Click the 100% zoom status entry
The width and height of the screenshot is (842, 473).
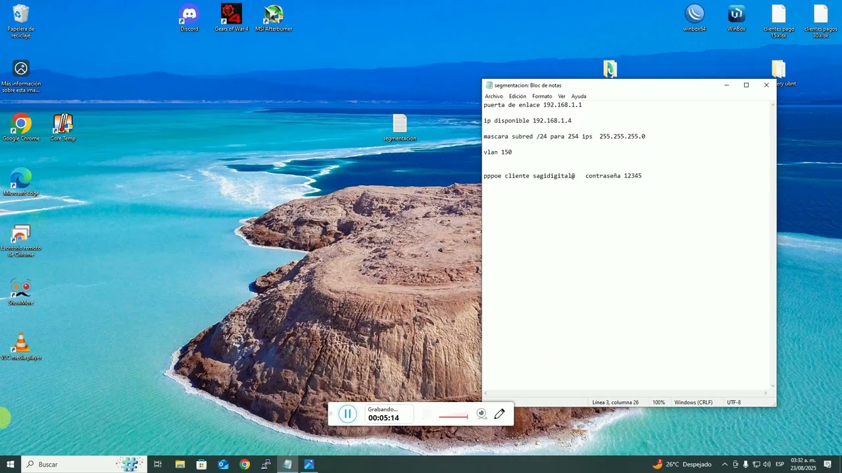(x=658, y=402)
